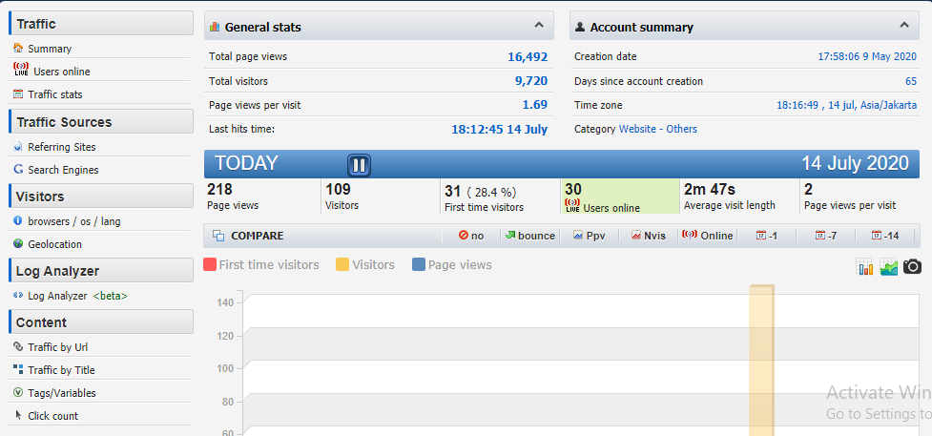Select the 'no' compare option

(x=471, y=236)
